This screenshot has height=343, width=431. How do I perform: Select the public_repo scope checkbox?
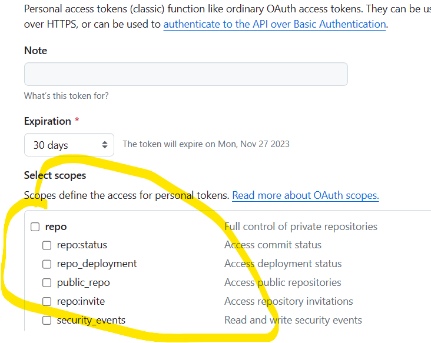(47, 283)
